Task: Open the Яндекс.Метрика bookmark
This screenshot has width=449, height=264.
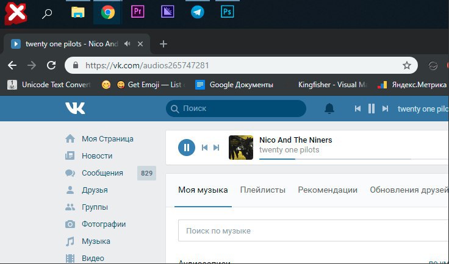Action: [412, 85]
